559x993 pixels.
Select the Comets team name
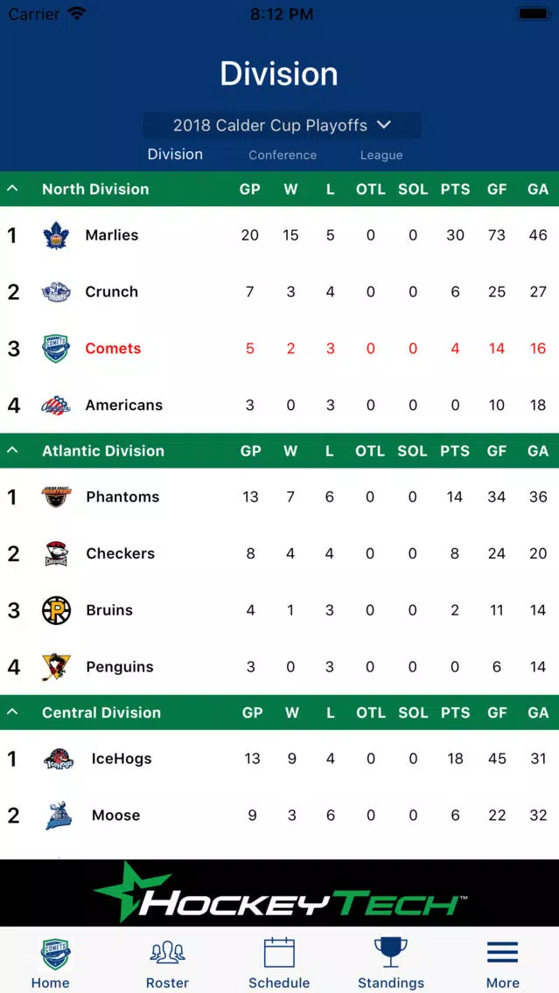coord(114,348)
